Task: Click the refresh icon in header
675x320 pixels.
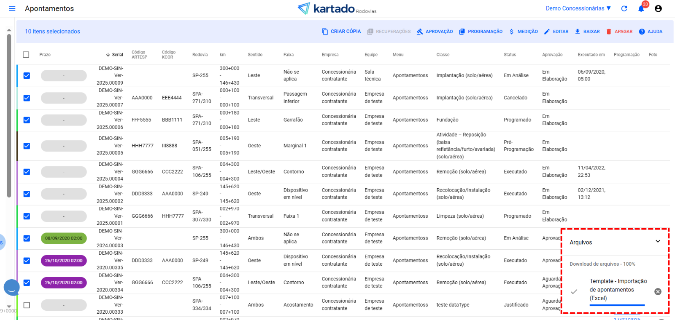Action: (x=624, y=8)
